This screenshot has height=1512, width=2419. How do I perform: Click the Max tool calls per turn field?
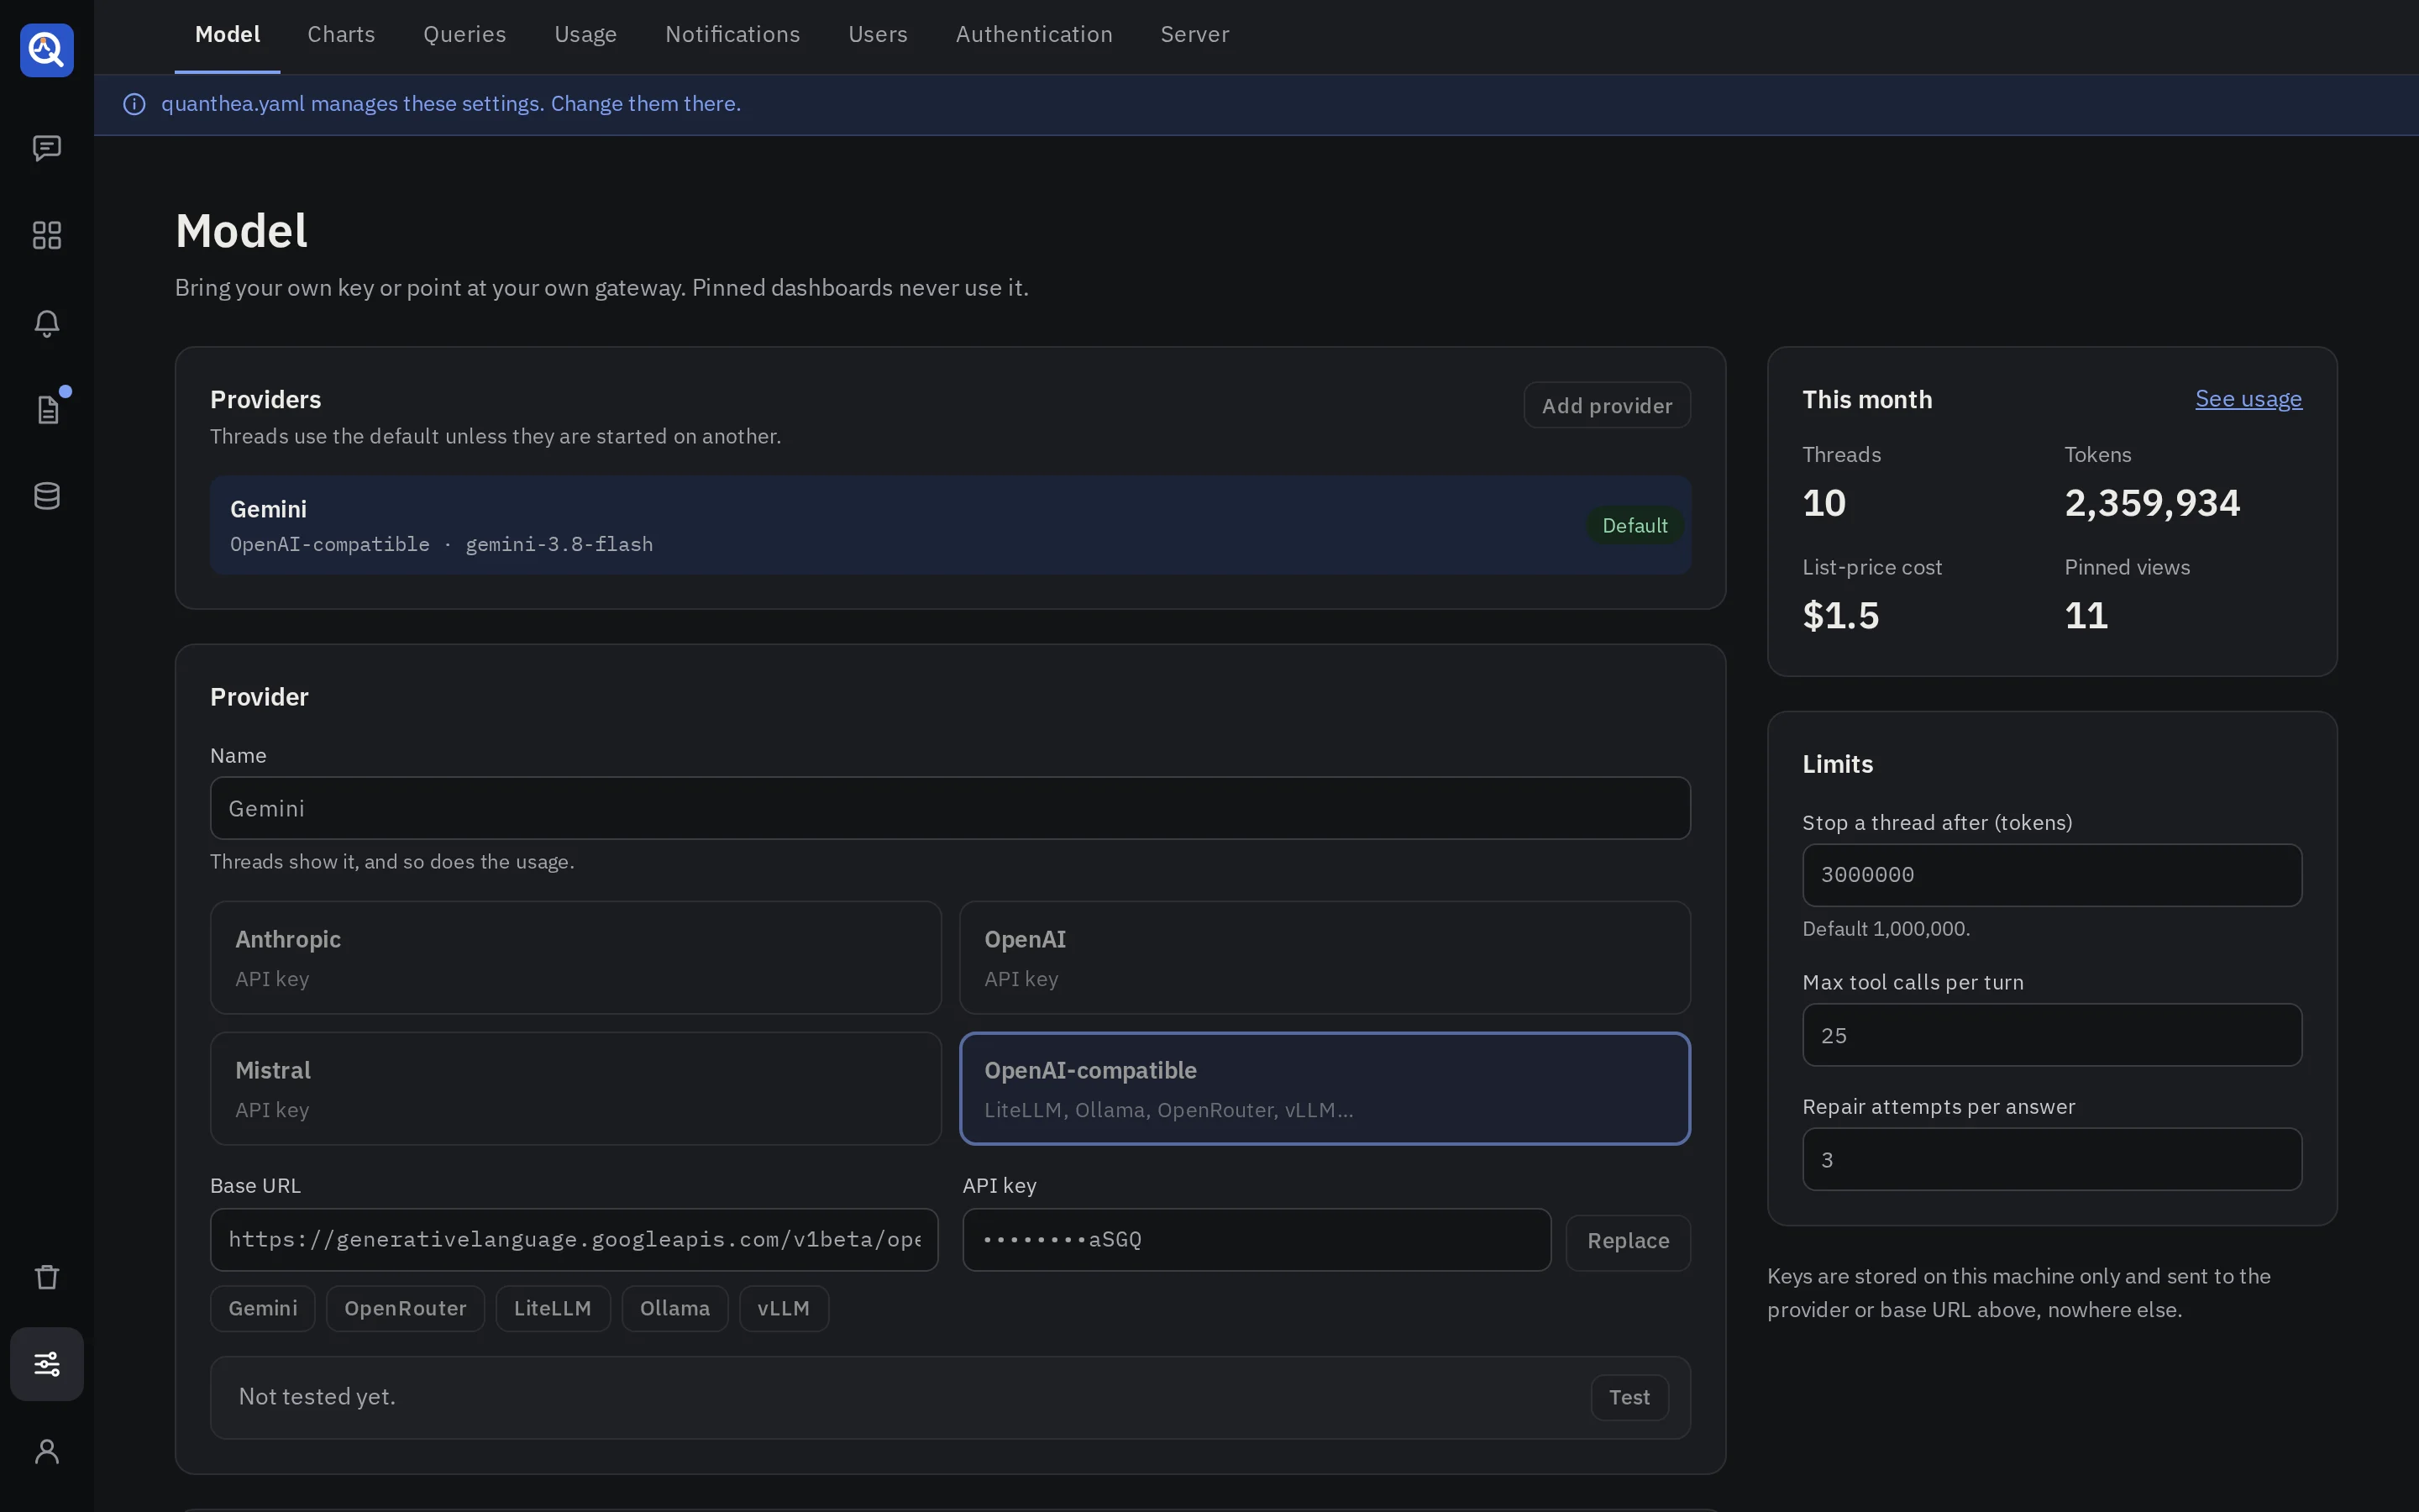coord(2051,1035)
